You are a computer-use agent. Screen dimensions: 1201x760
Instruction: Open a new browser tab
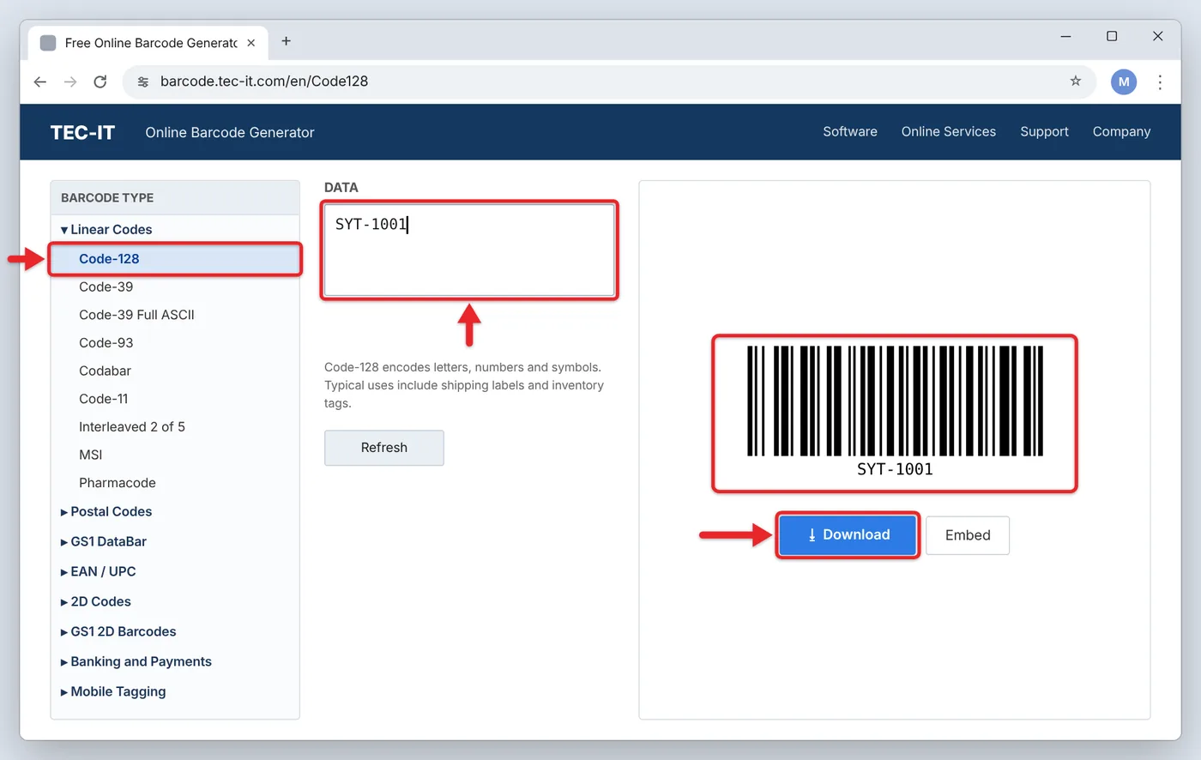[x=287, y=41]
